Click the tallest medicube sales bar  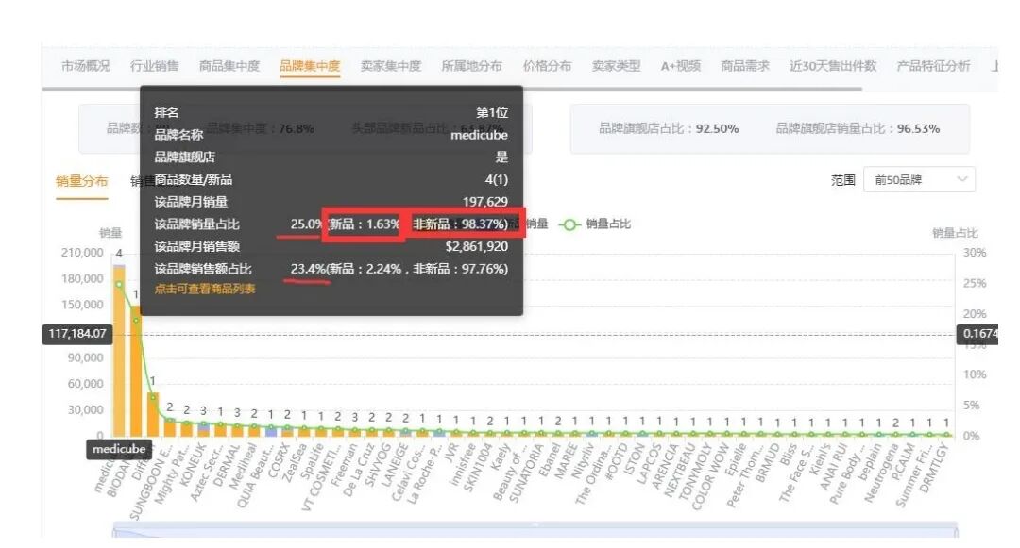(x=119, y=350)
